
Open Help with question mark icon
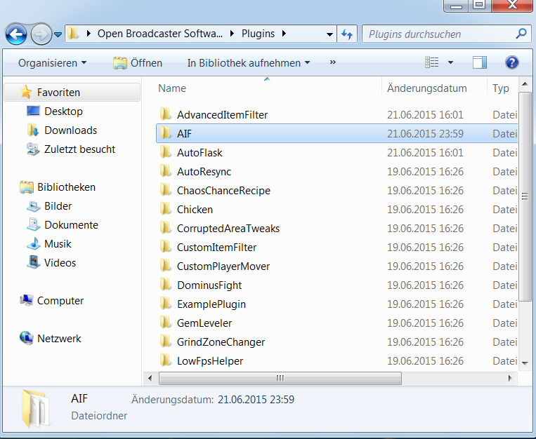511,62
